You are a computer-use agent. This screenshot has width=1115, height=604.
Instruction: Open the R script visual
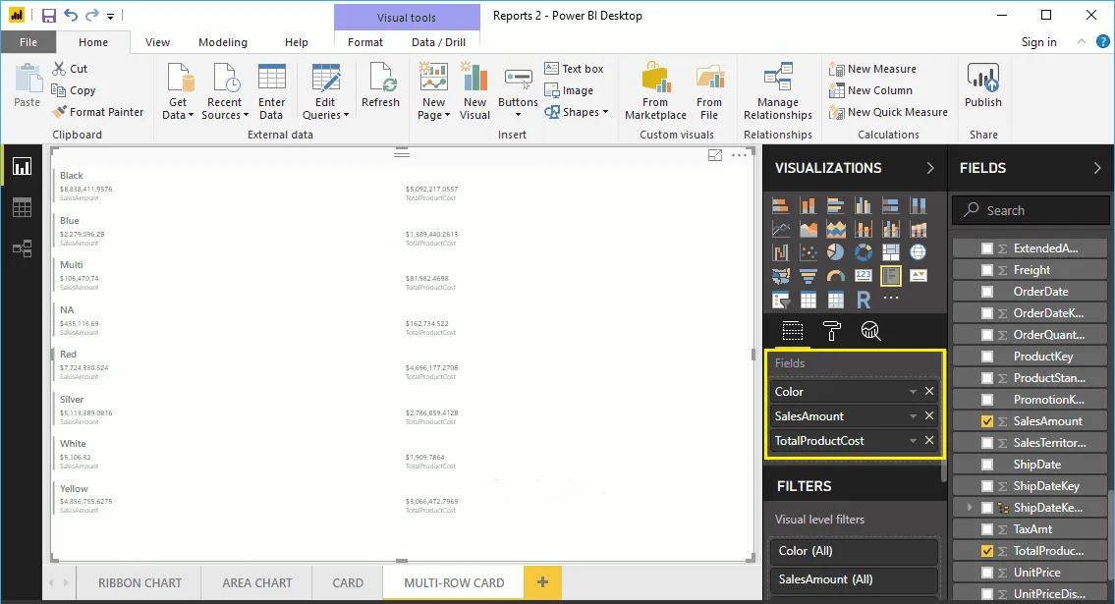(x=864, y=299)
